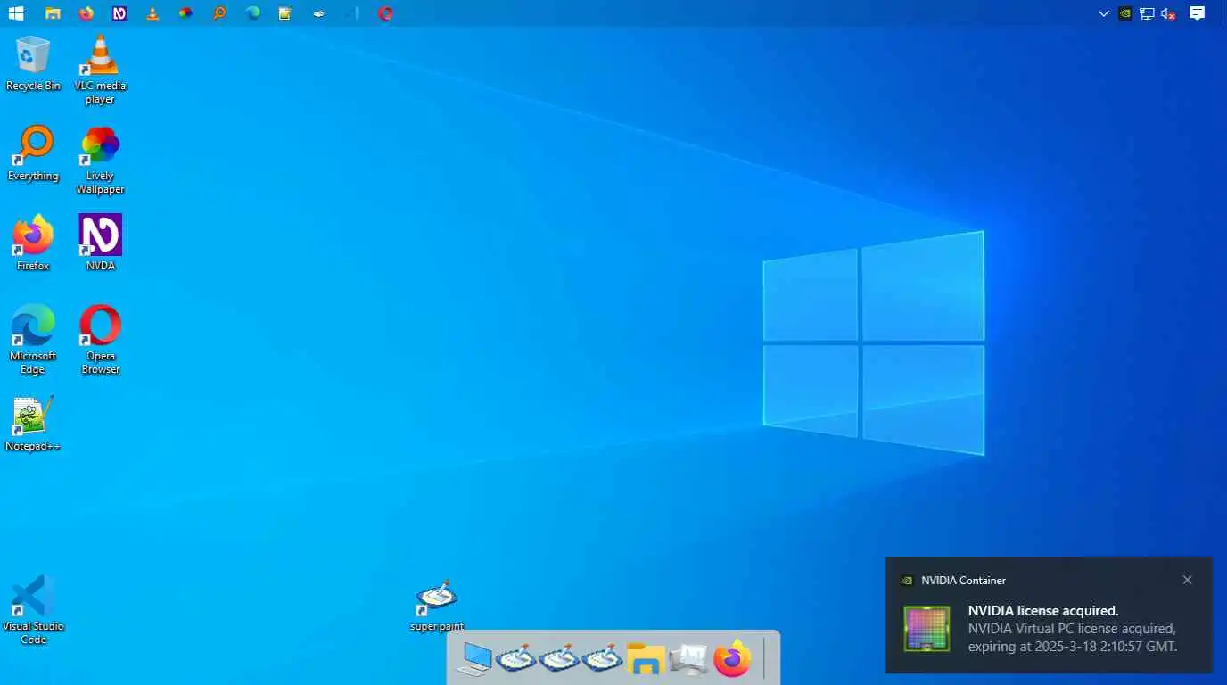Image resolution: width=1227 pixels, height=685 pixels.
Task: Click Everything search icon in the top taskbar
Action: (219, 13)
